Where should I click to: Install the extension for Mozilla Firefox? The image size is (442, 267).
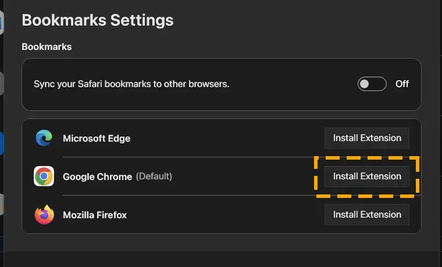[367, 215]
